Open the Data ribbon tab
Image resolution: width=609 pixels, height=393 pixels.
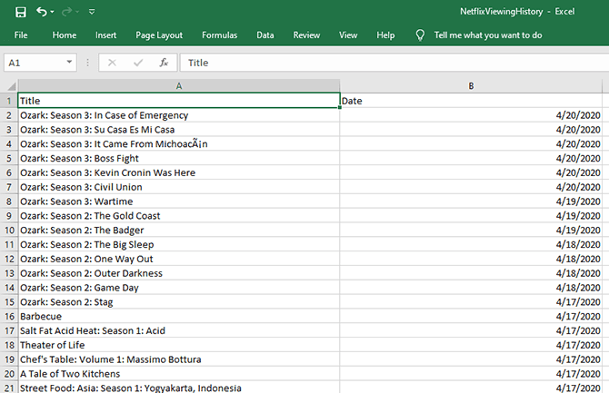pyautogui.click(x=265, y=34)
